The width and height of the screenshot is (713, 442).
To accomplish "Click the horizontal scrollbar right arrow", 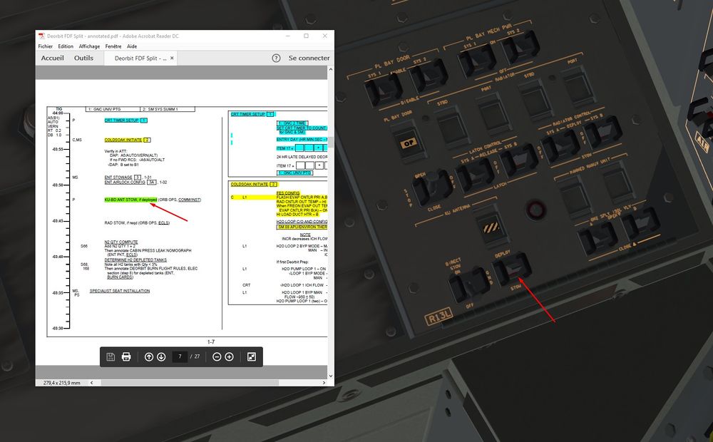I will click(x=324, y=383).
